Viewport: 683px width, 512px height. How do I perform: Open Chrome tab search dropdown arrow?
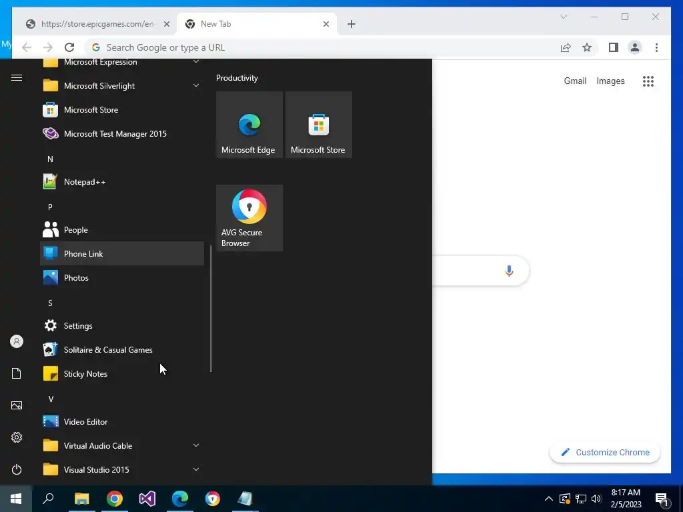564,17
